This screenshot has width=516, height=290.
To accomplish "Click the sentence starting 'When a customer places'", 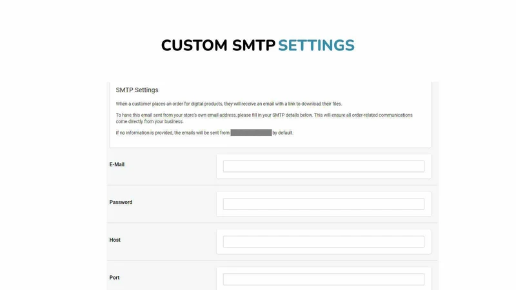I will click(x=229, y=104).
